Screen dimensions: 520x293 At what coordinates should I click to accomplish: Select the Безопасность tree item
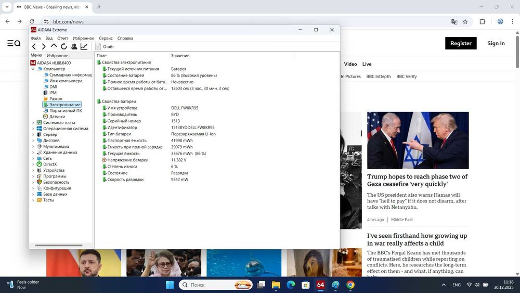[53, 183]
